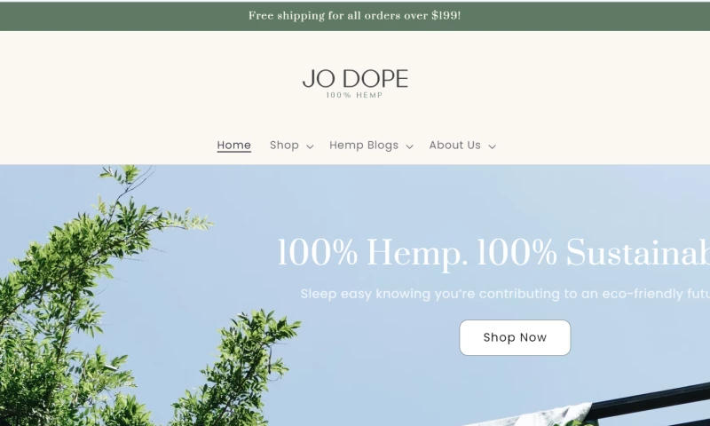Go to the Home navigation link
Image resolution: width=710 pixels, height=426 pixels.
tap(233, 146)
